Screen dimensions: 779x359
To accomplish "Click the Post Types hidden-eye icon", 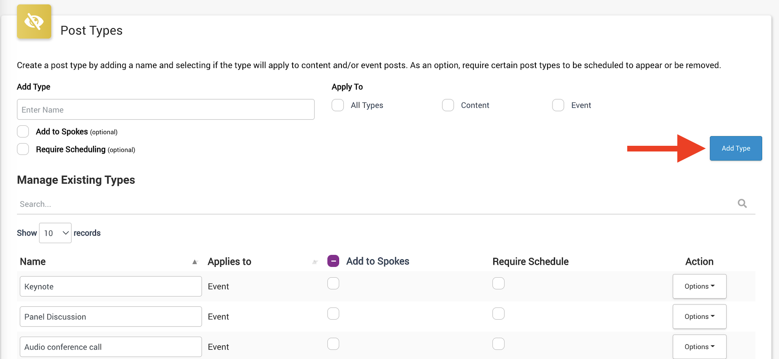I will [34, 22].
